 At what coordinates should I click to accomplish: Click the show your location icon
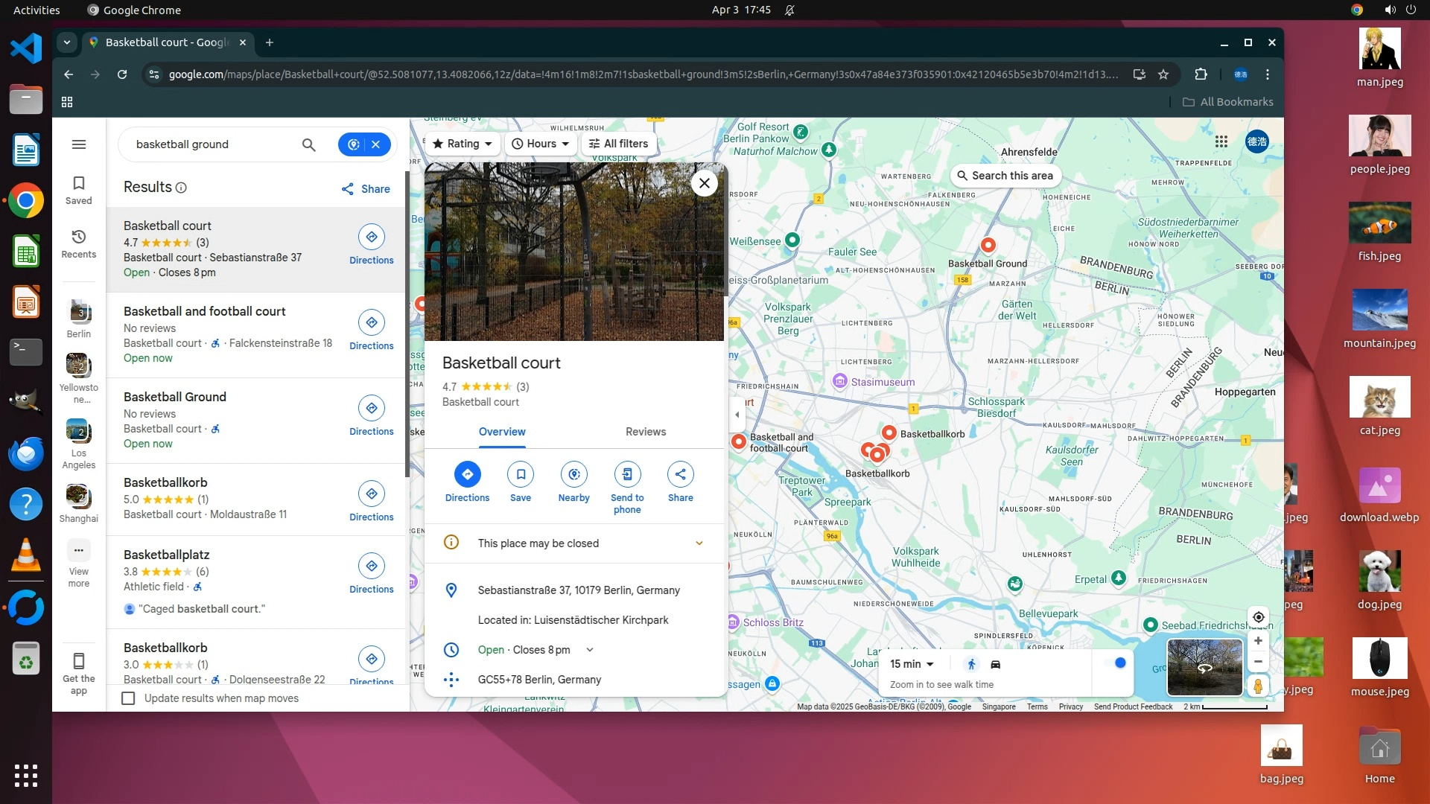1258,617
